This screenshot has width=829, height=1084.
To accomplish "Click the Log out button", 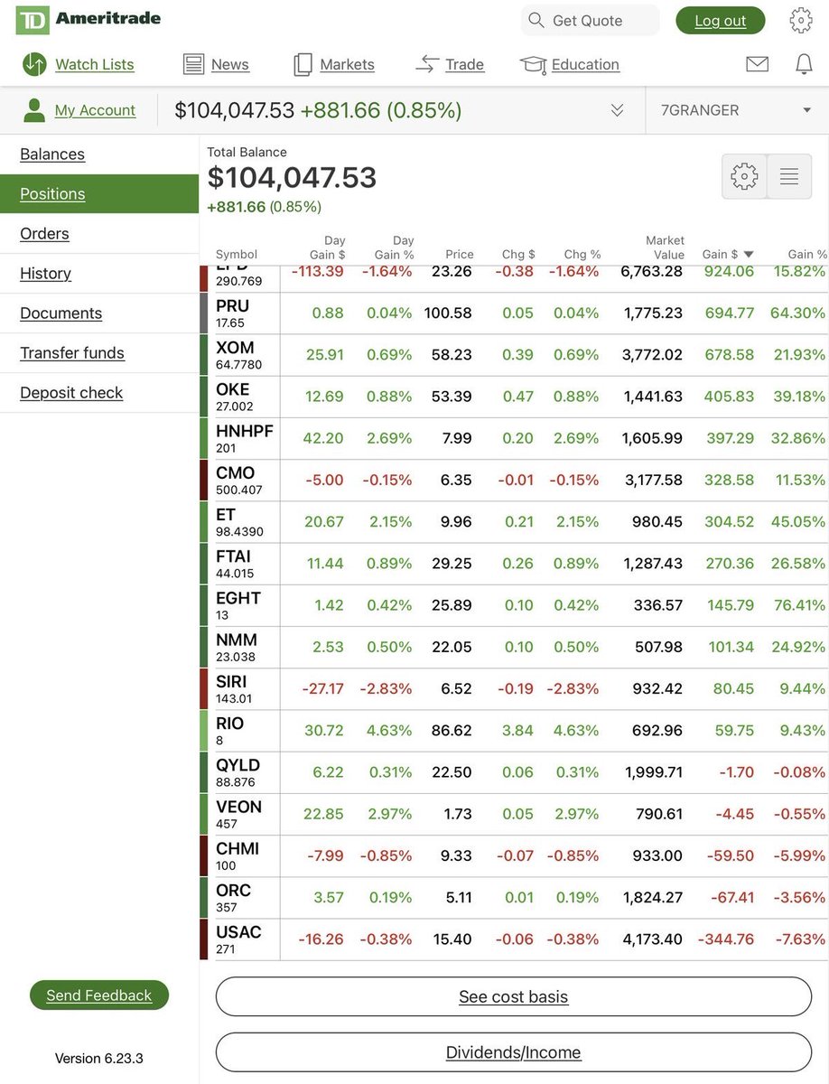I will [x=720, y=21].
